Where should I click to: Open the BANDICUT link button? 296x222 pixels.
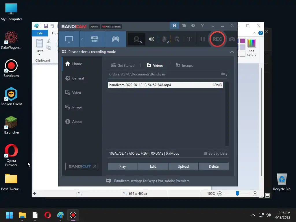(x=82, y=166)
